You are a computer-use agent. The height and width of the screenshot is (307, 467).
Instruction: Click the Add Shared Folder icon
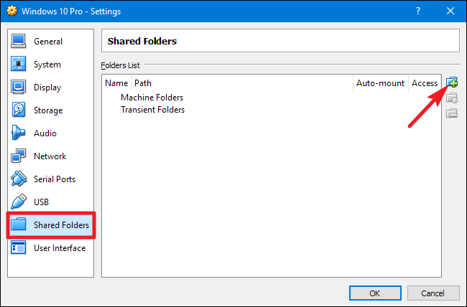pos(452,83)
